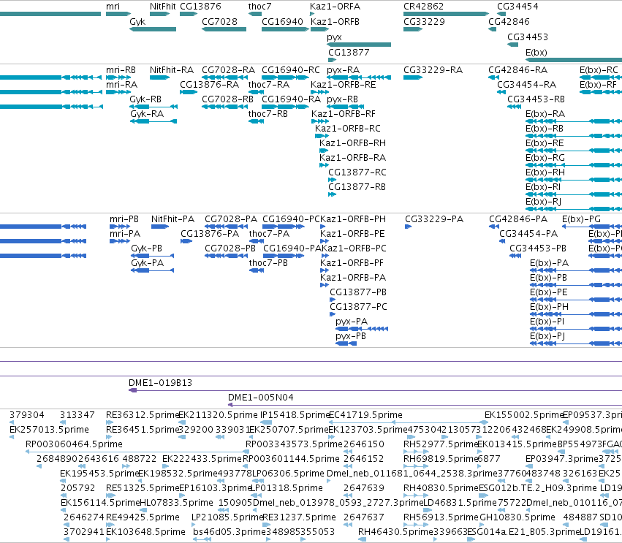The image size is (622, 543).
Task: Select the mri gene feature label
Action: coord(113,7)
